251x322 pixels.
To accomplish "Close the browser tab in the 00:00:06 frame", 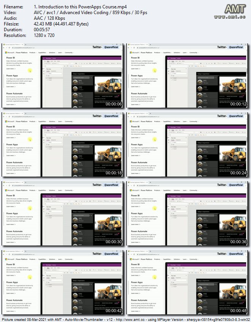I will tap(22, 45).
